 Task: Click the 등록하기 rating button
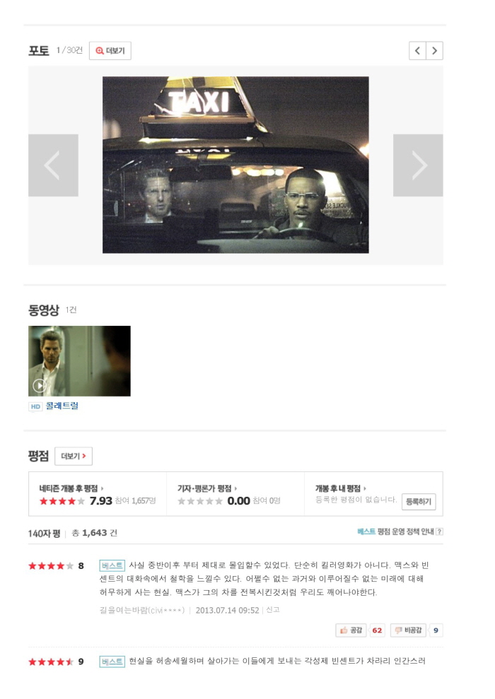[x=419, y=502]
